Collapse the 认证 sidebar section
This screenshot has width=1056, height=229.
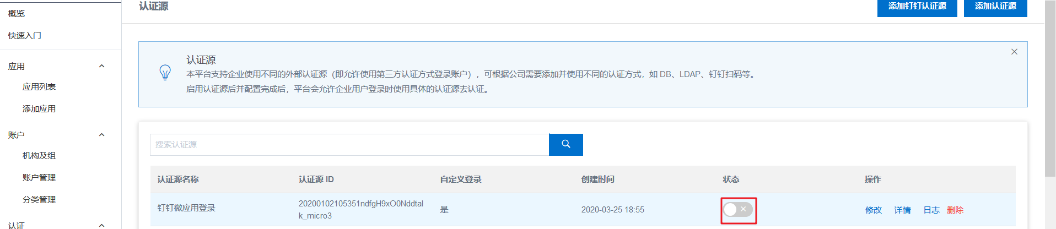(101, 225)
